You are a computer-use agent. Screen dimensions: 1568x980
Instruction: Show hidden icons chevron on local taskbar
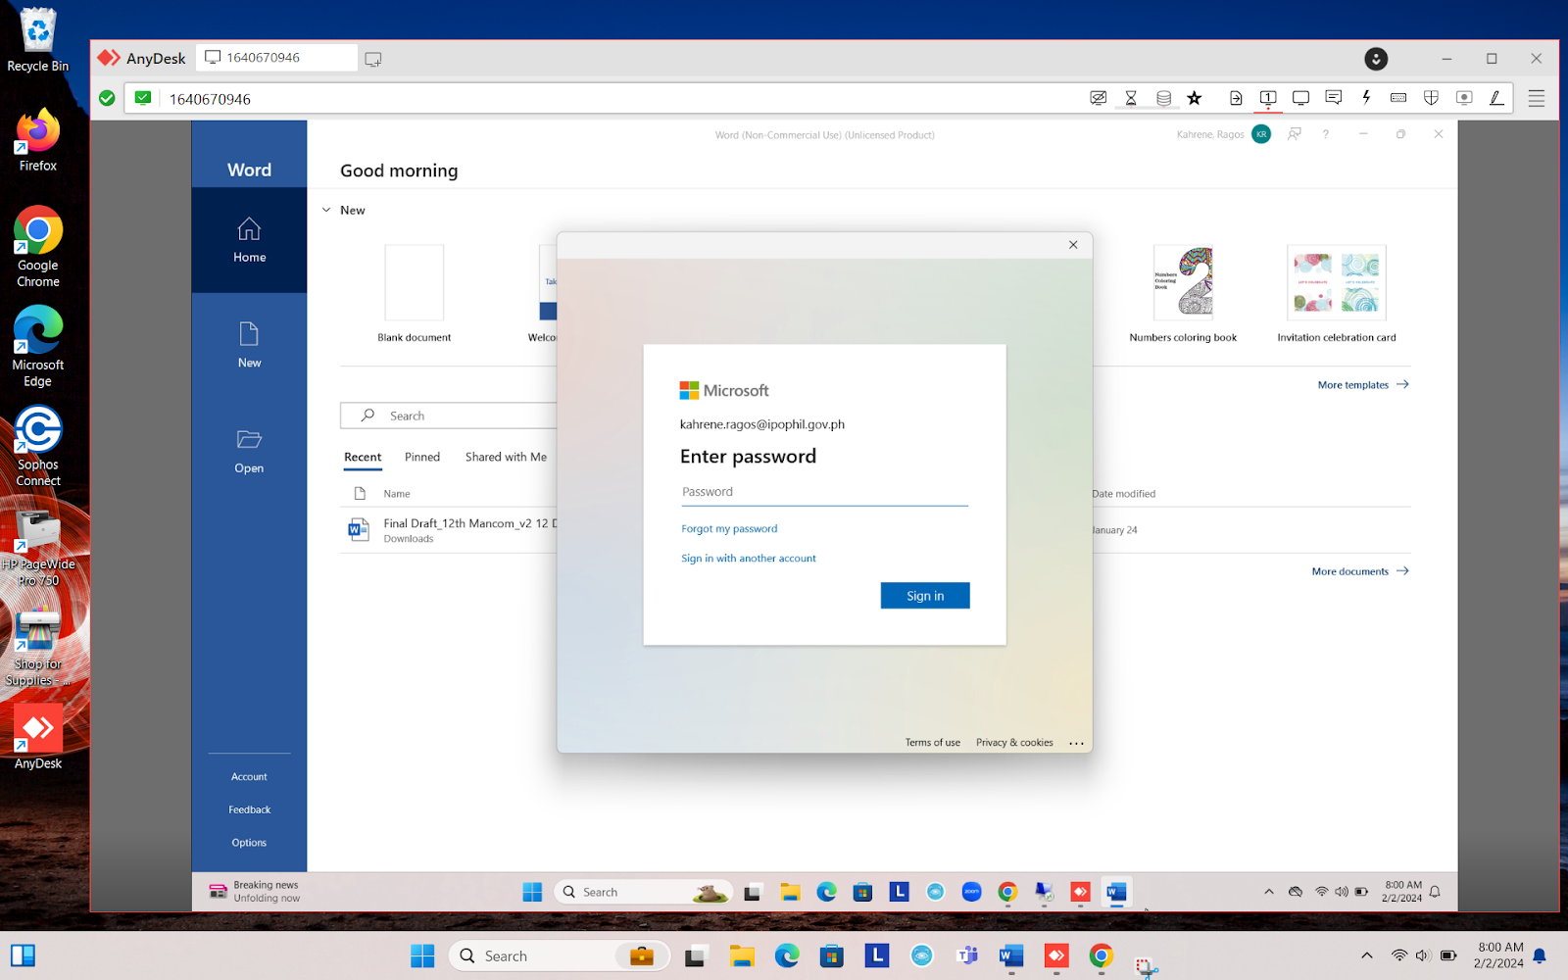[1366, 955]
